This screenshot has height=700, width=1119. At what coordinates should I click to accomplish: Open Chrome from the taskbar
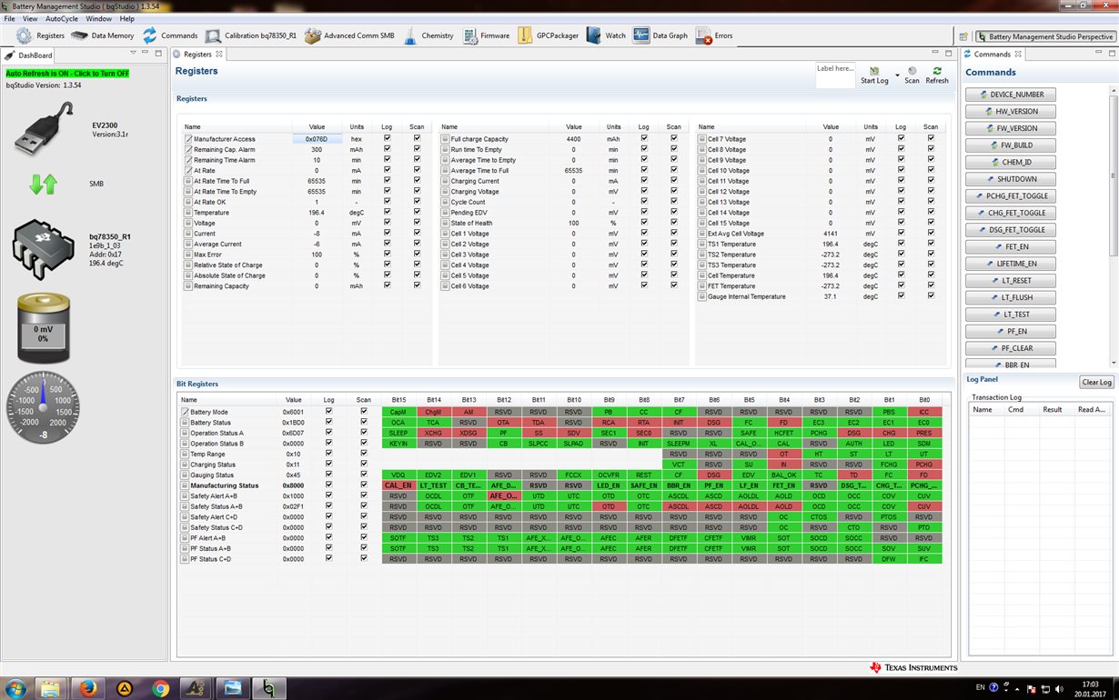pos(161,688)
